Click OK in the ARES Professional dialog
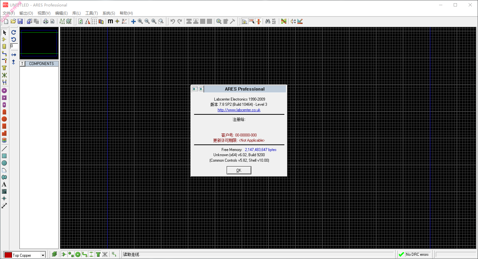The width and height of the screenshot is (478, 259). point(239,170)
